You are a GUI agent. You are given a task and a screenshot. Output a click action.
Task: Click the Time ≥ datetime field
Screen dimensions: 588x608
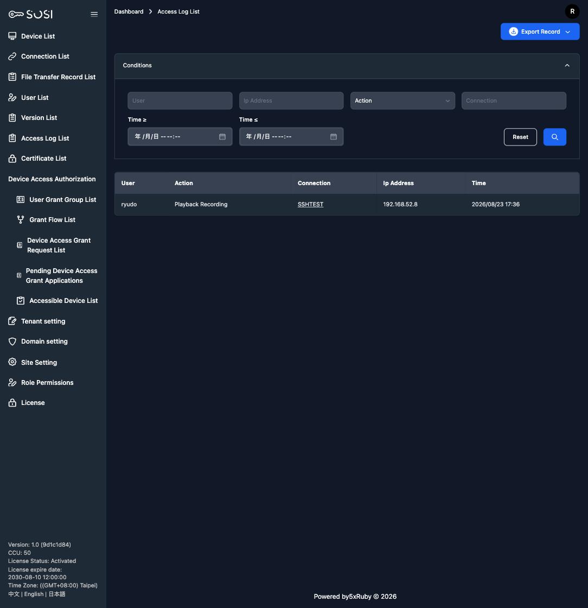180,136
